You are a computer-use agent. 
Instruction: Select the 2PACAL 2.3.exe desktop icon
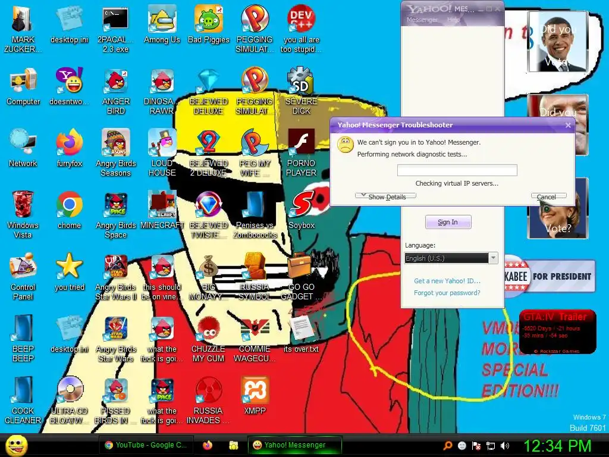[x=115, y=29]
